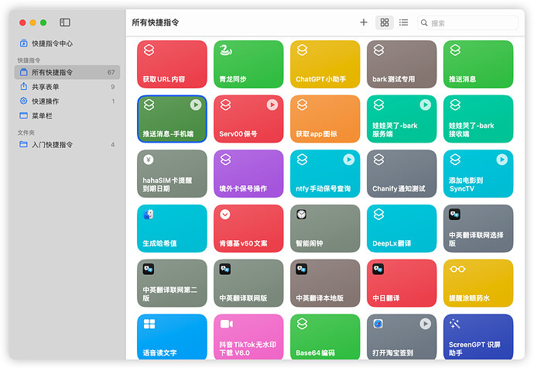Click translate icon on 中日翻译
Screen dimensions: 534x368
click(378, 269)
